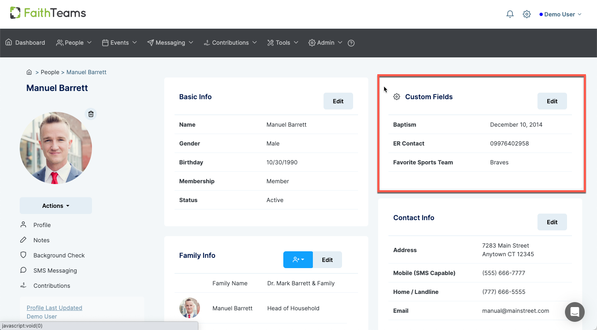This screenshot has width=597, height=330.
Task: Open the Profile section in the sidebar
Action: (x=42, y=225)
